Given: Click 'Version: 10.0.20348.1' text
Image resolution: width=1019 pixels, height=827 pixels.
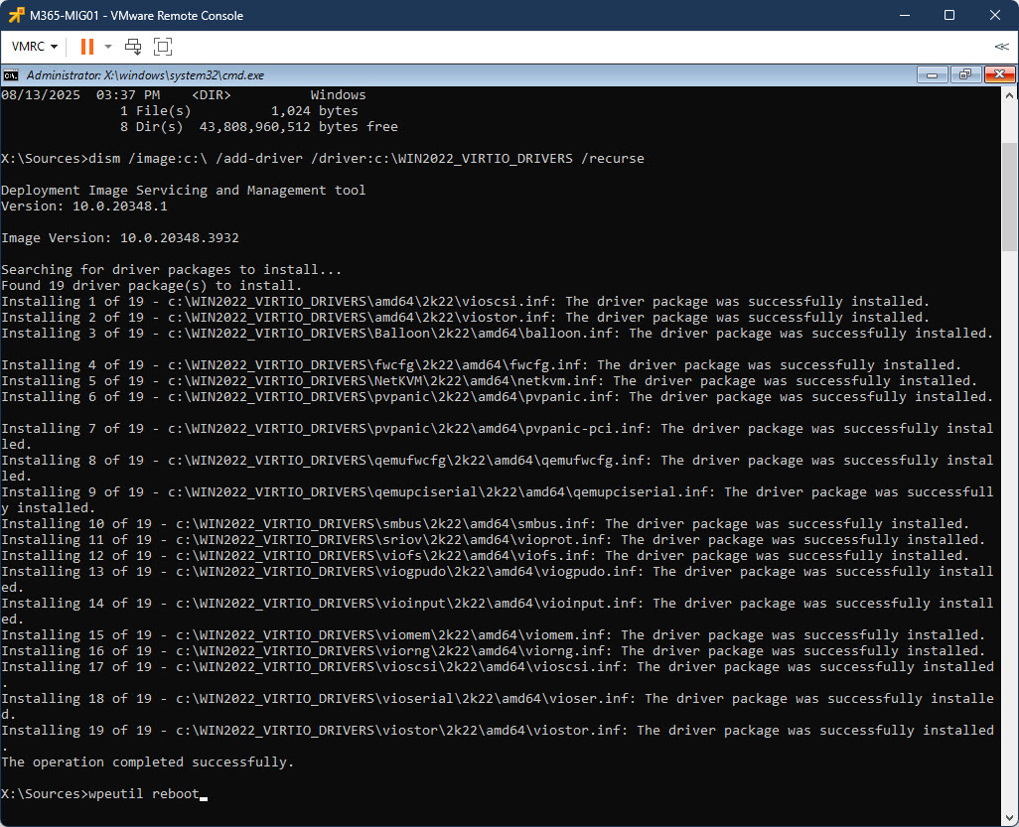Looking at the screenshot, I should click(84, 206).
